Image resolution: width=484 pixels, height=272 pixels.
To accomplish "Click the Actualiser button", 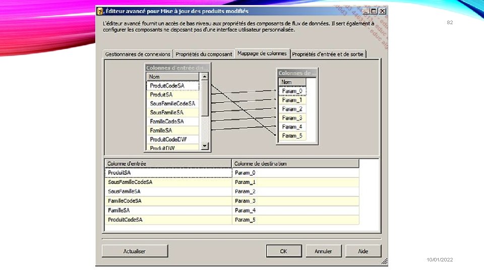I will tap(135, 251).
